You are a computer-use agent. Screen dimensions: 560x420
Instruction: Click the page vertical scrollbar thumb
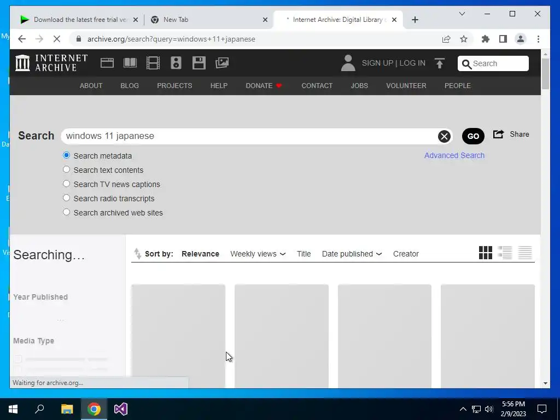pos(545,73)
